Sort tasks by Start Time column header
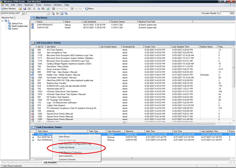This screenshot has width=236, height=168. (x=158, y=131)
